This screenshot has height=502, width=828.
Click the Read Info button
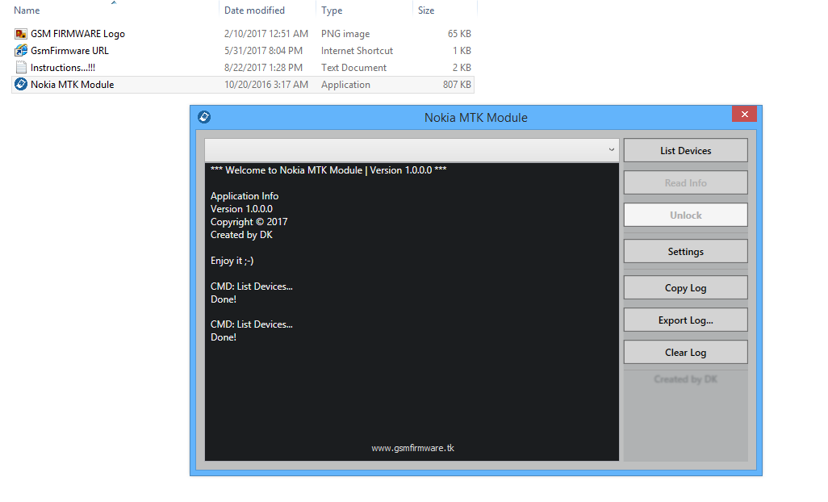point(685,182)
